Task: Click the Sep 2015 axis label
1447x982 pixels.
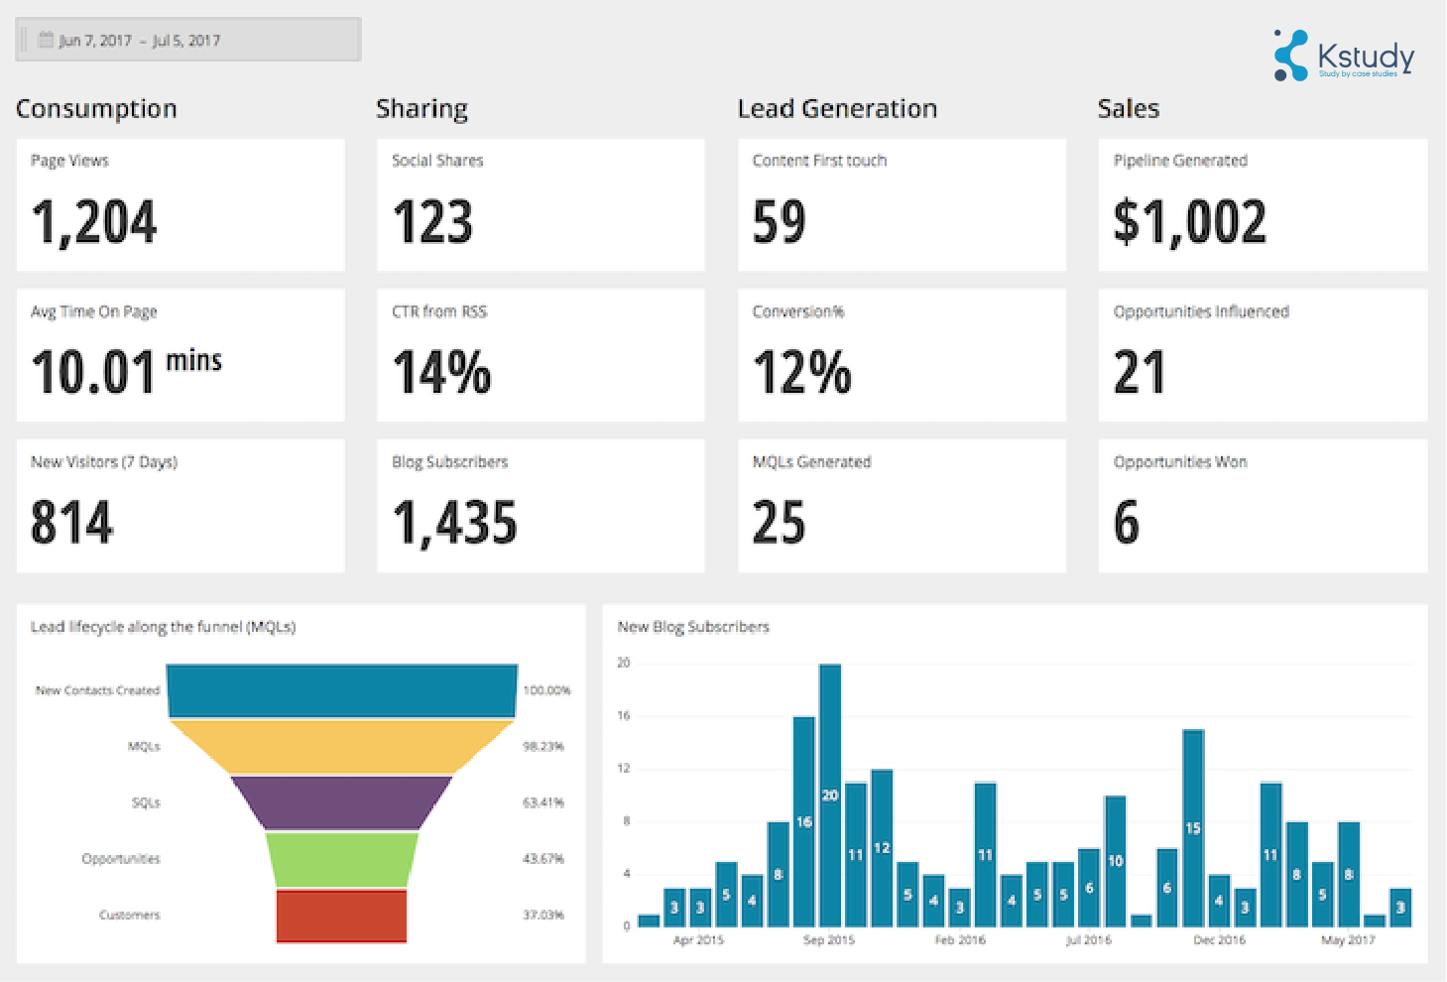Action: [x=828, y=940]
